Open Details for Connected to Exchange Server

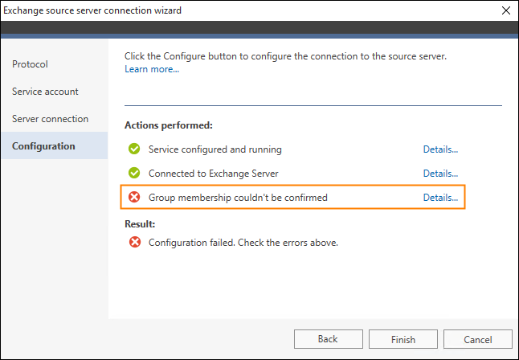pos(440,174)
